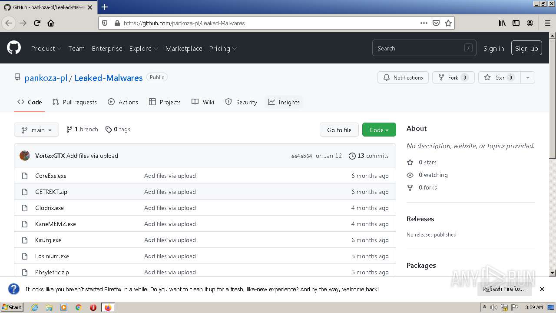Click the Enterprise nav link

[x=107, y=48]
